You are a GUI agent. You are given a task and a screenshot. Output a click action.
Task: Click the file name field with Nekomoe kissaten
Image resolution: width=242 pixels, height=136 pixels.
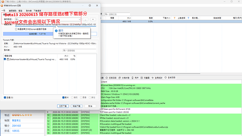click(x=55, y=24)
